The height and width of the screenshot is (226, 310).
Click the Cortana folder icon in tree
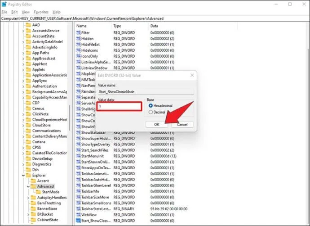point(29,142)
